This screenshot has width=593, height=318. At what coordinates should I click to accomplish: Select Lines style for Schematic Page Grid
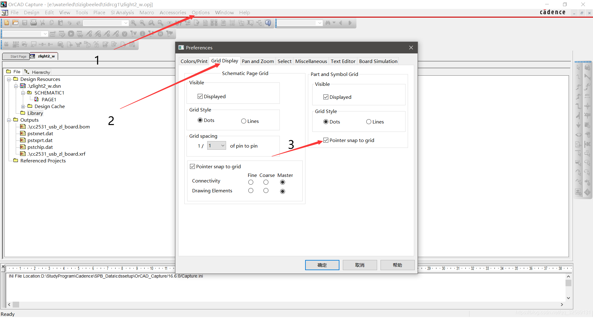[x=244, y=121]
